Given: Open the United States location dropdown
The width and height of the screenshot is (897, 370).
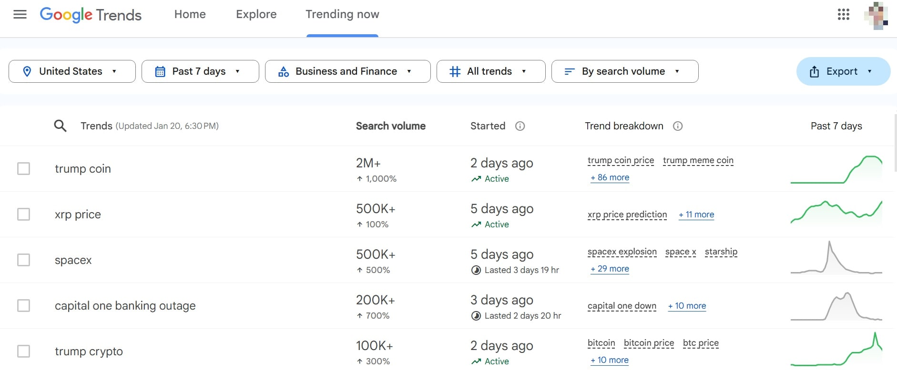Looking at the screenshot, I should coord(72,71).
